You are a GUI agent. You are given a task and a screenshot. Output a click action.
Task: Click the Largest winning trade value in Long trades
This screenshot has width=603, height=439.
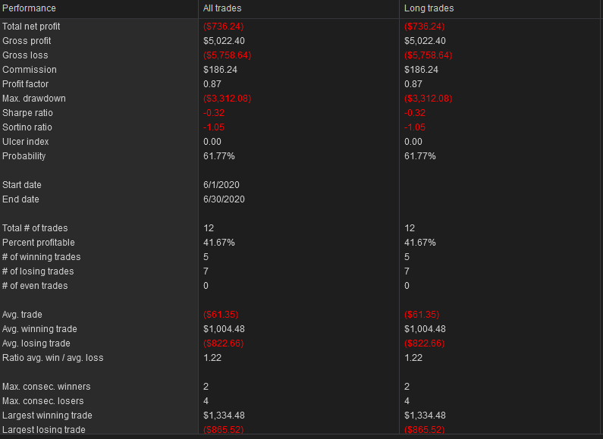coord(425,415)
